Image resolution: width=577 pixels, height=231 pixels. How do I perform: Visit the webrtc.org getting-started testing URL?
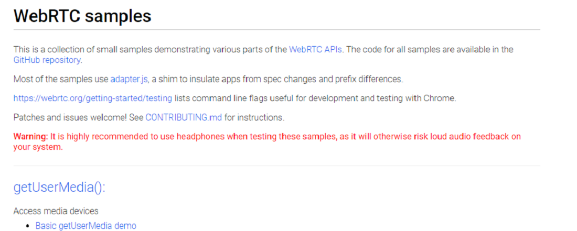(93, 98)
